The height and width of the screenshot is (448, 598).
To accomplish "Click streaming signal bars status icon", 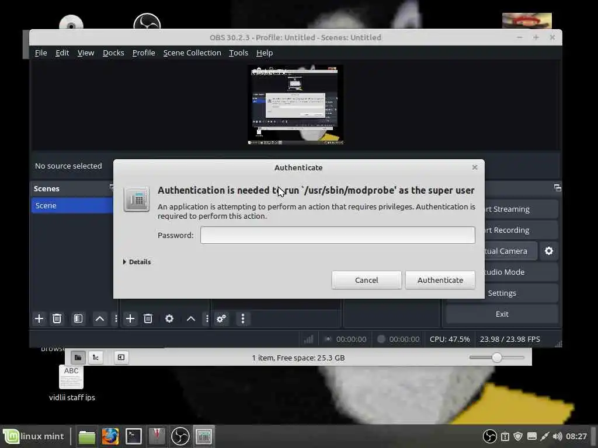I will [308, 339].
